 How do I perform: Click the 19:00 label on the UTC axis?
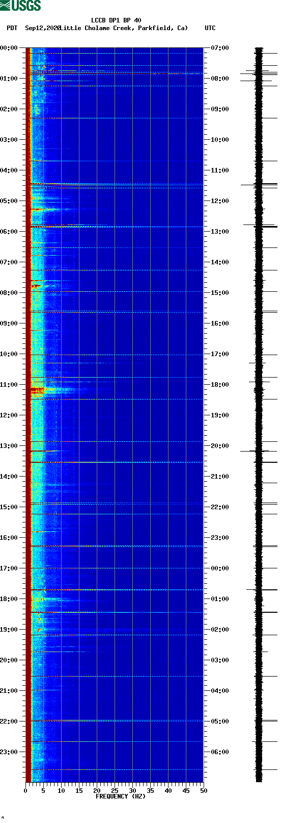click(x=220, y=415)
